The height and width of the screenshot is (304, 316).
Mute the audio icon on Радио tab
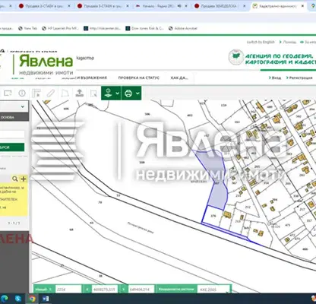pos(179,6)
